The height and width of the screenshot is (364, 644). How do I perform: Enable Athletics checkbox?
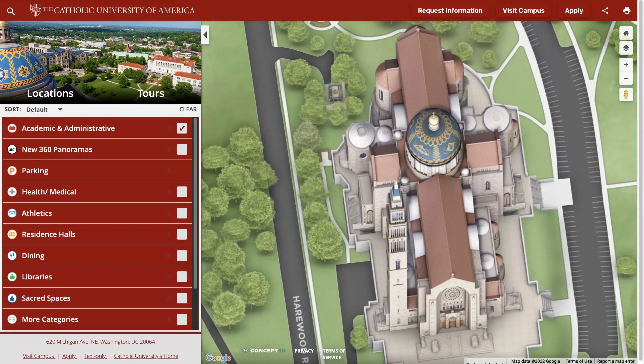182,213
